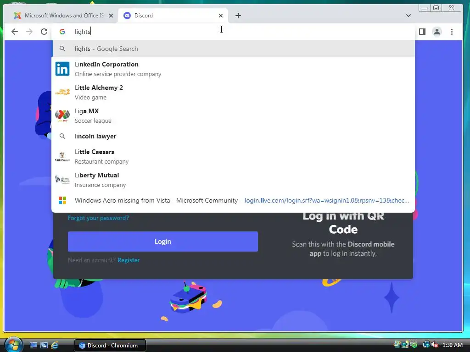Image resolution: width=470 pixels, height=352 pixels.
Task: Choose the 'lincoln lawyer' search suggestion
Action: 234,136
